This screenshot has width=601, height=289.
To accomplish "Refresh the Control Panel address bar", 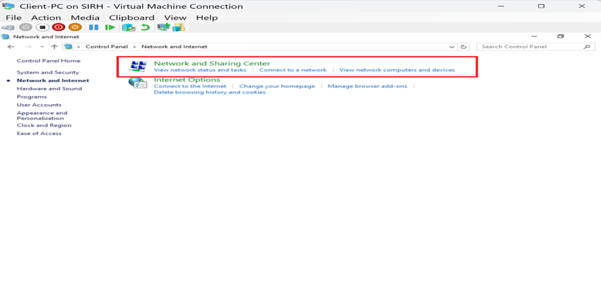I will 464,47.
